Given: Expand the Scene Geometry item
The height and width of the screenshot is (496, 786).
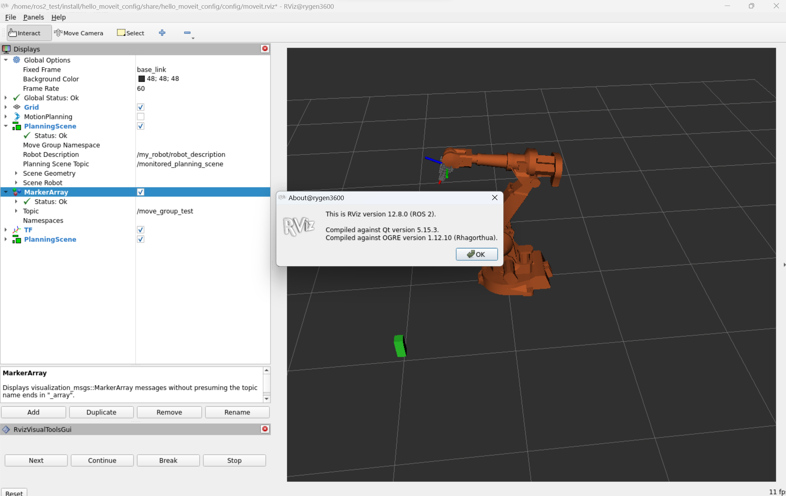Looking at the screenshot, I should click(x=16, y=173).
